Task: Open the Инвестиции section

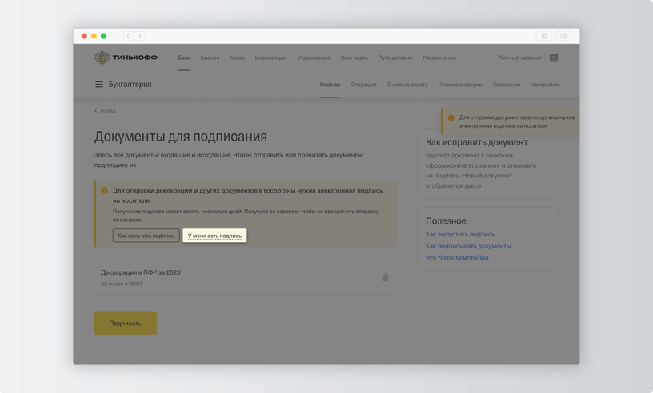Action: pos(270,58)
